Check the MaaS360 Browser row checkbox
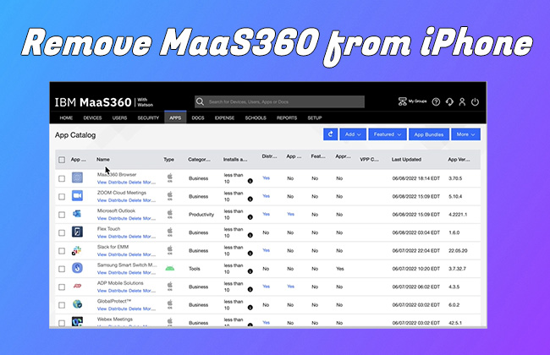 click(x=62, y=178)
